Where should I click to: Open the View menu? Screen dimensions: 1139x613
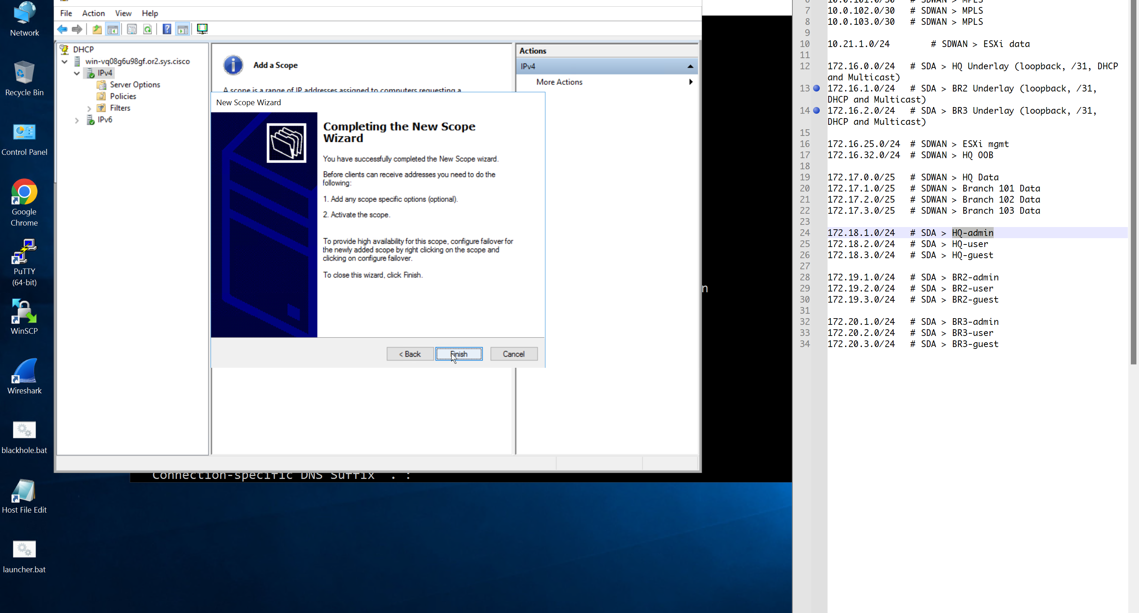pyautogui.click(x=123, y=13)
